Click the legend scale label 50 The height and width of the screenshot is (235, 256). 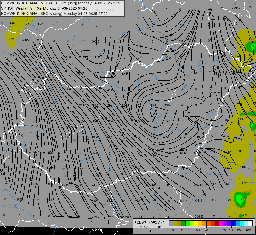198,230
